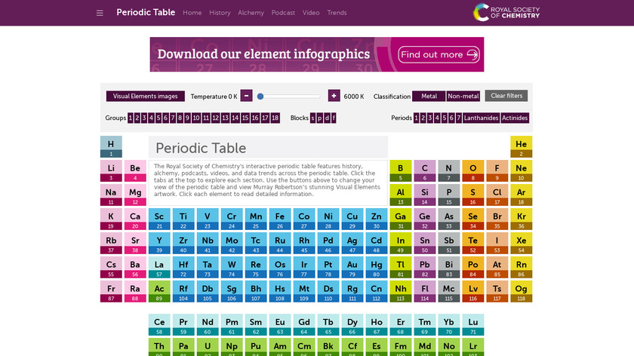Click the Royal Society of Chemistry logo

click(x=506, y=12)
